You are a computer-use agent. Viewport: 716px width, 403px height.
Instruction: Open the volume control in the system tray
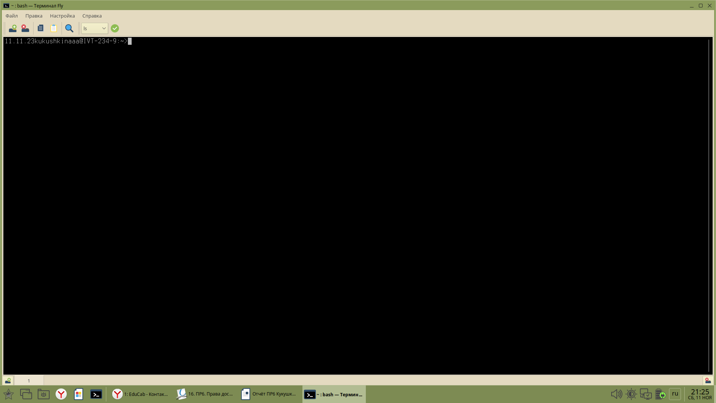(616, 394)
